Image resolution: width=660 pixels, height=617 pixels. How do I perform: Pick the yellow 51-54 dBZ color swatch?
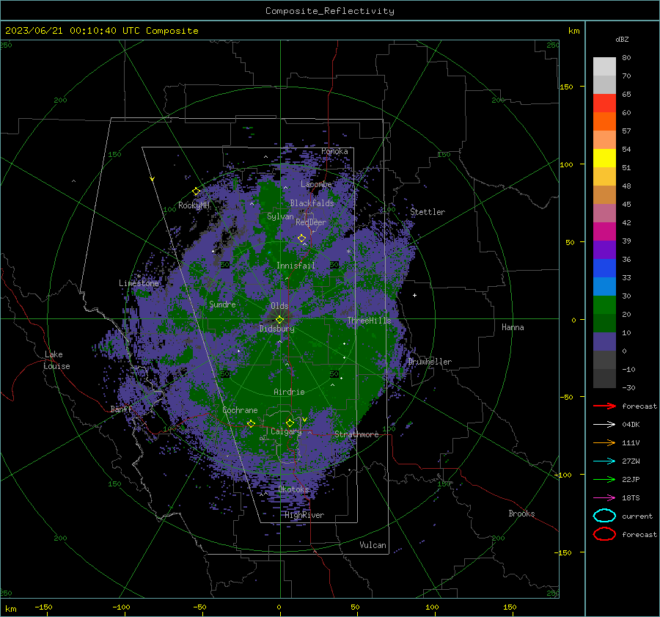tap(604, 158)
